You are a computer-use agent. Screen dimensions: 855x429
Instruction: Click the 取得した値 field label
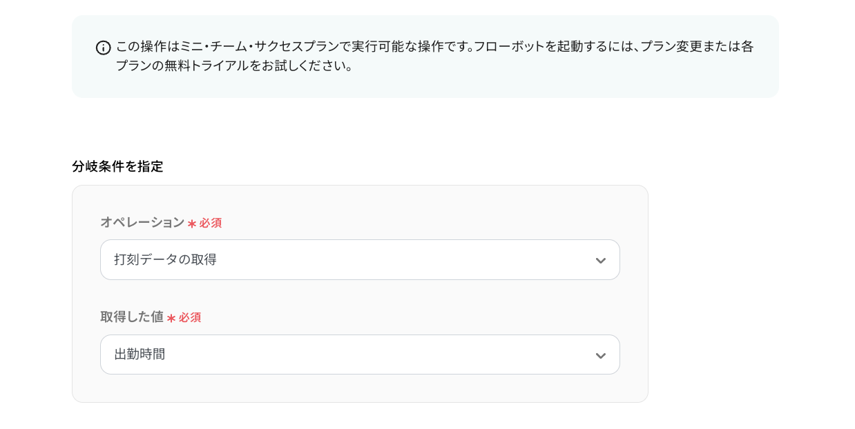[x=132, y=317]
